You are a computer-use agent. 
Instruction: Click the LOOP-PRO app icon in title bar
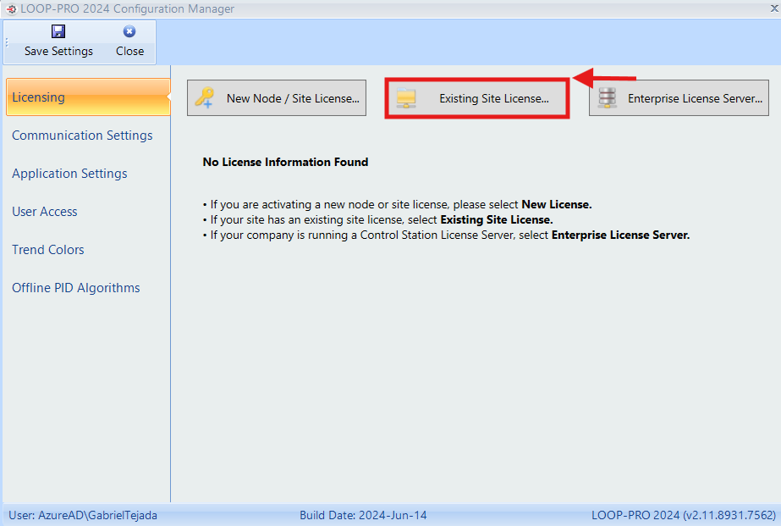pyautogui.click(x=11, y=9)
